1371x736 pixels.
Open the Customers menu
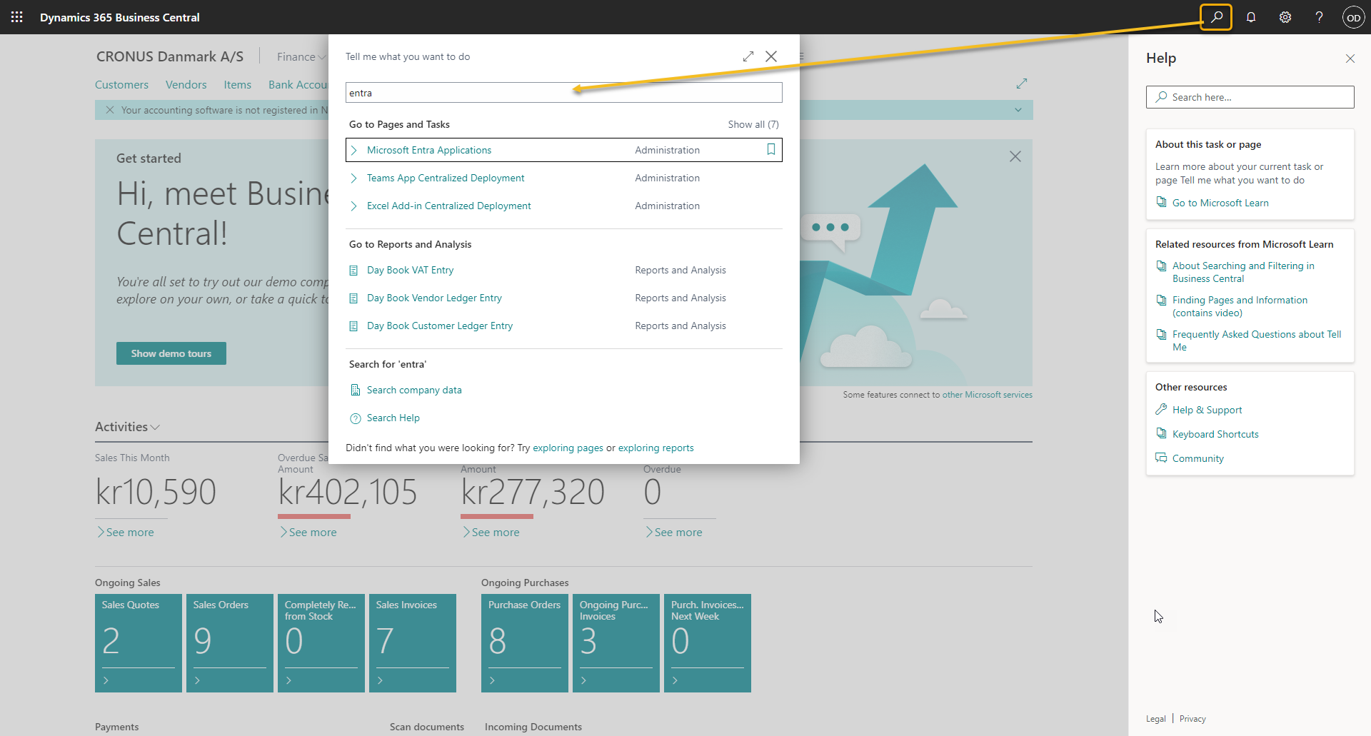pos(121,84)
